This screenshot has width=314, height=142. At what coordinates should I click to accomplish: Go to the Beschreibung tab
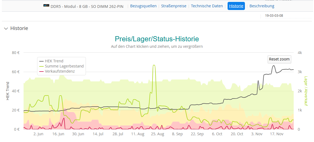pos(262,6)
